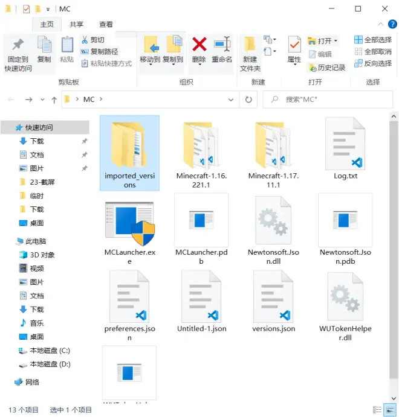Open Customize Quick Access Toolbar dropdown

(x=48, y=10)
